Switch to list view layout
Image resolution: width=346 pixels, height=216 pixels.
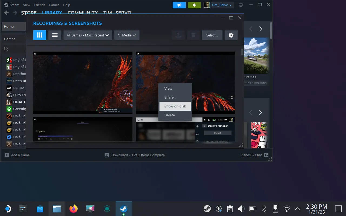pos(55,35)
